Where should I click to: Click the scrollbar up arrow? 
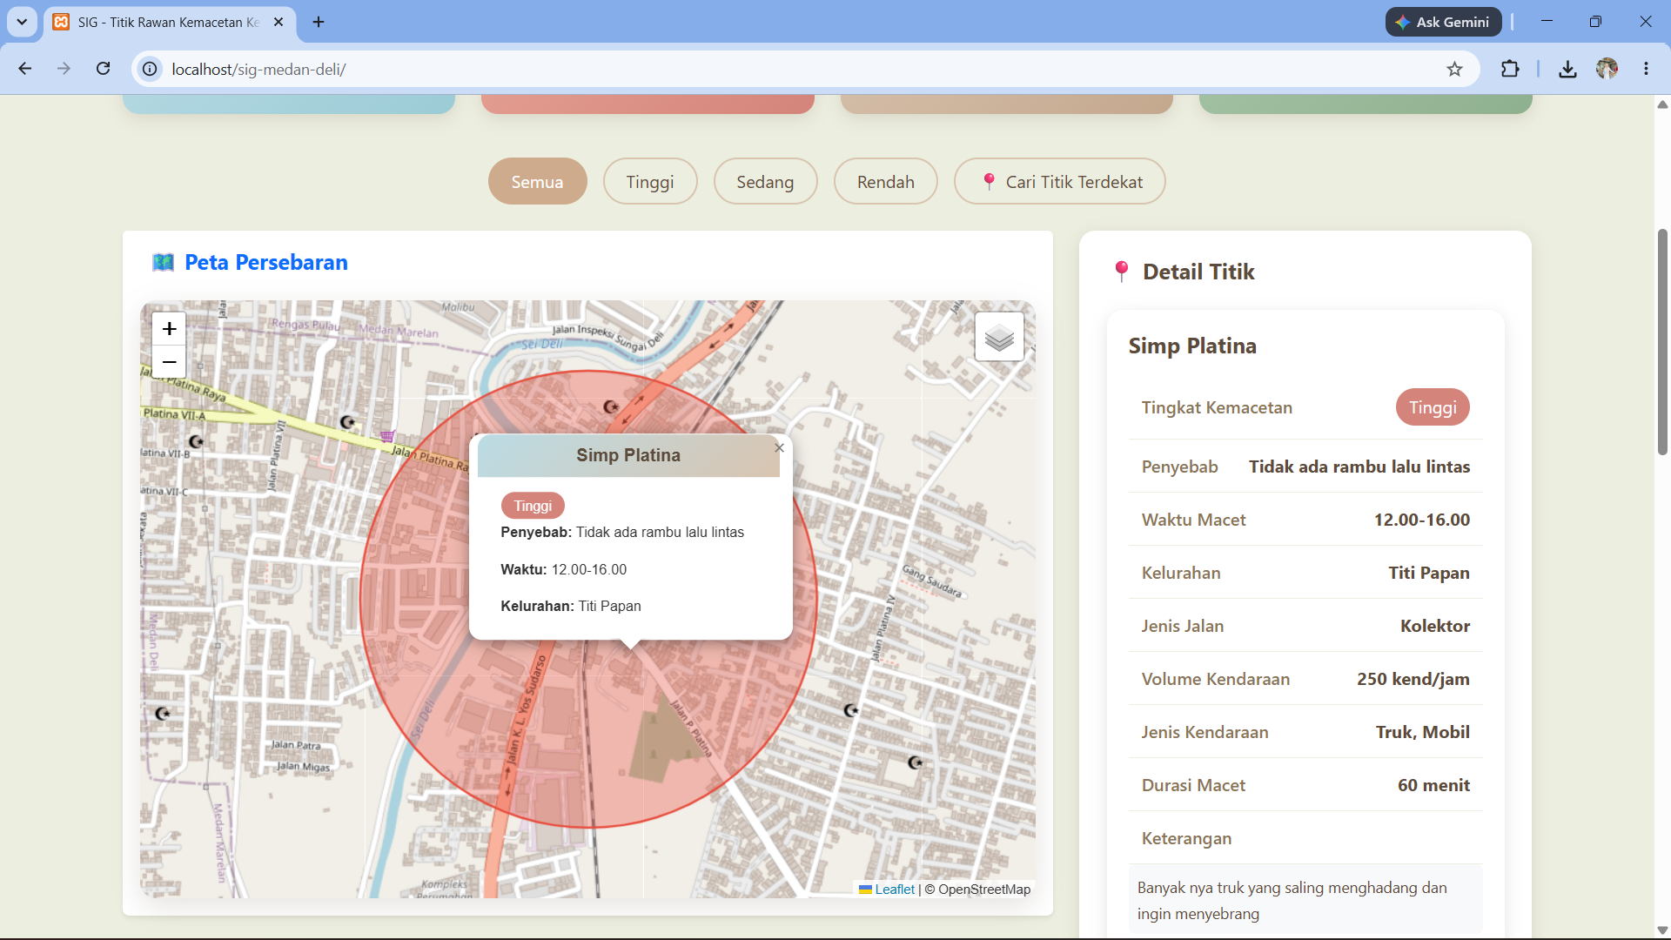coord(1662,104)
